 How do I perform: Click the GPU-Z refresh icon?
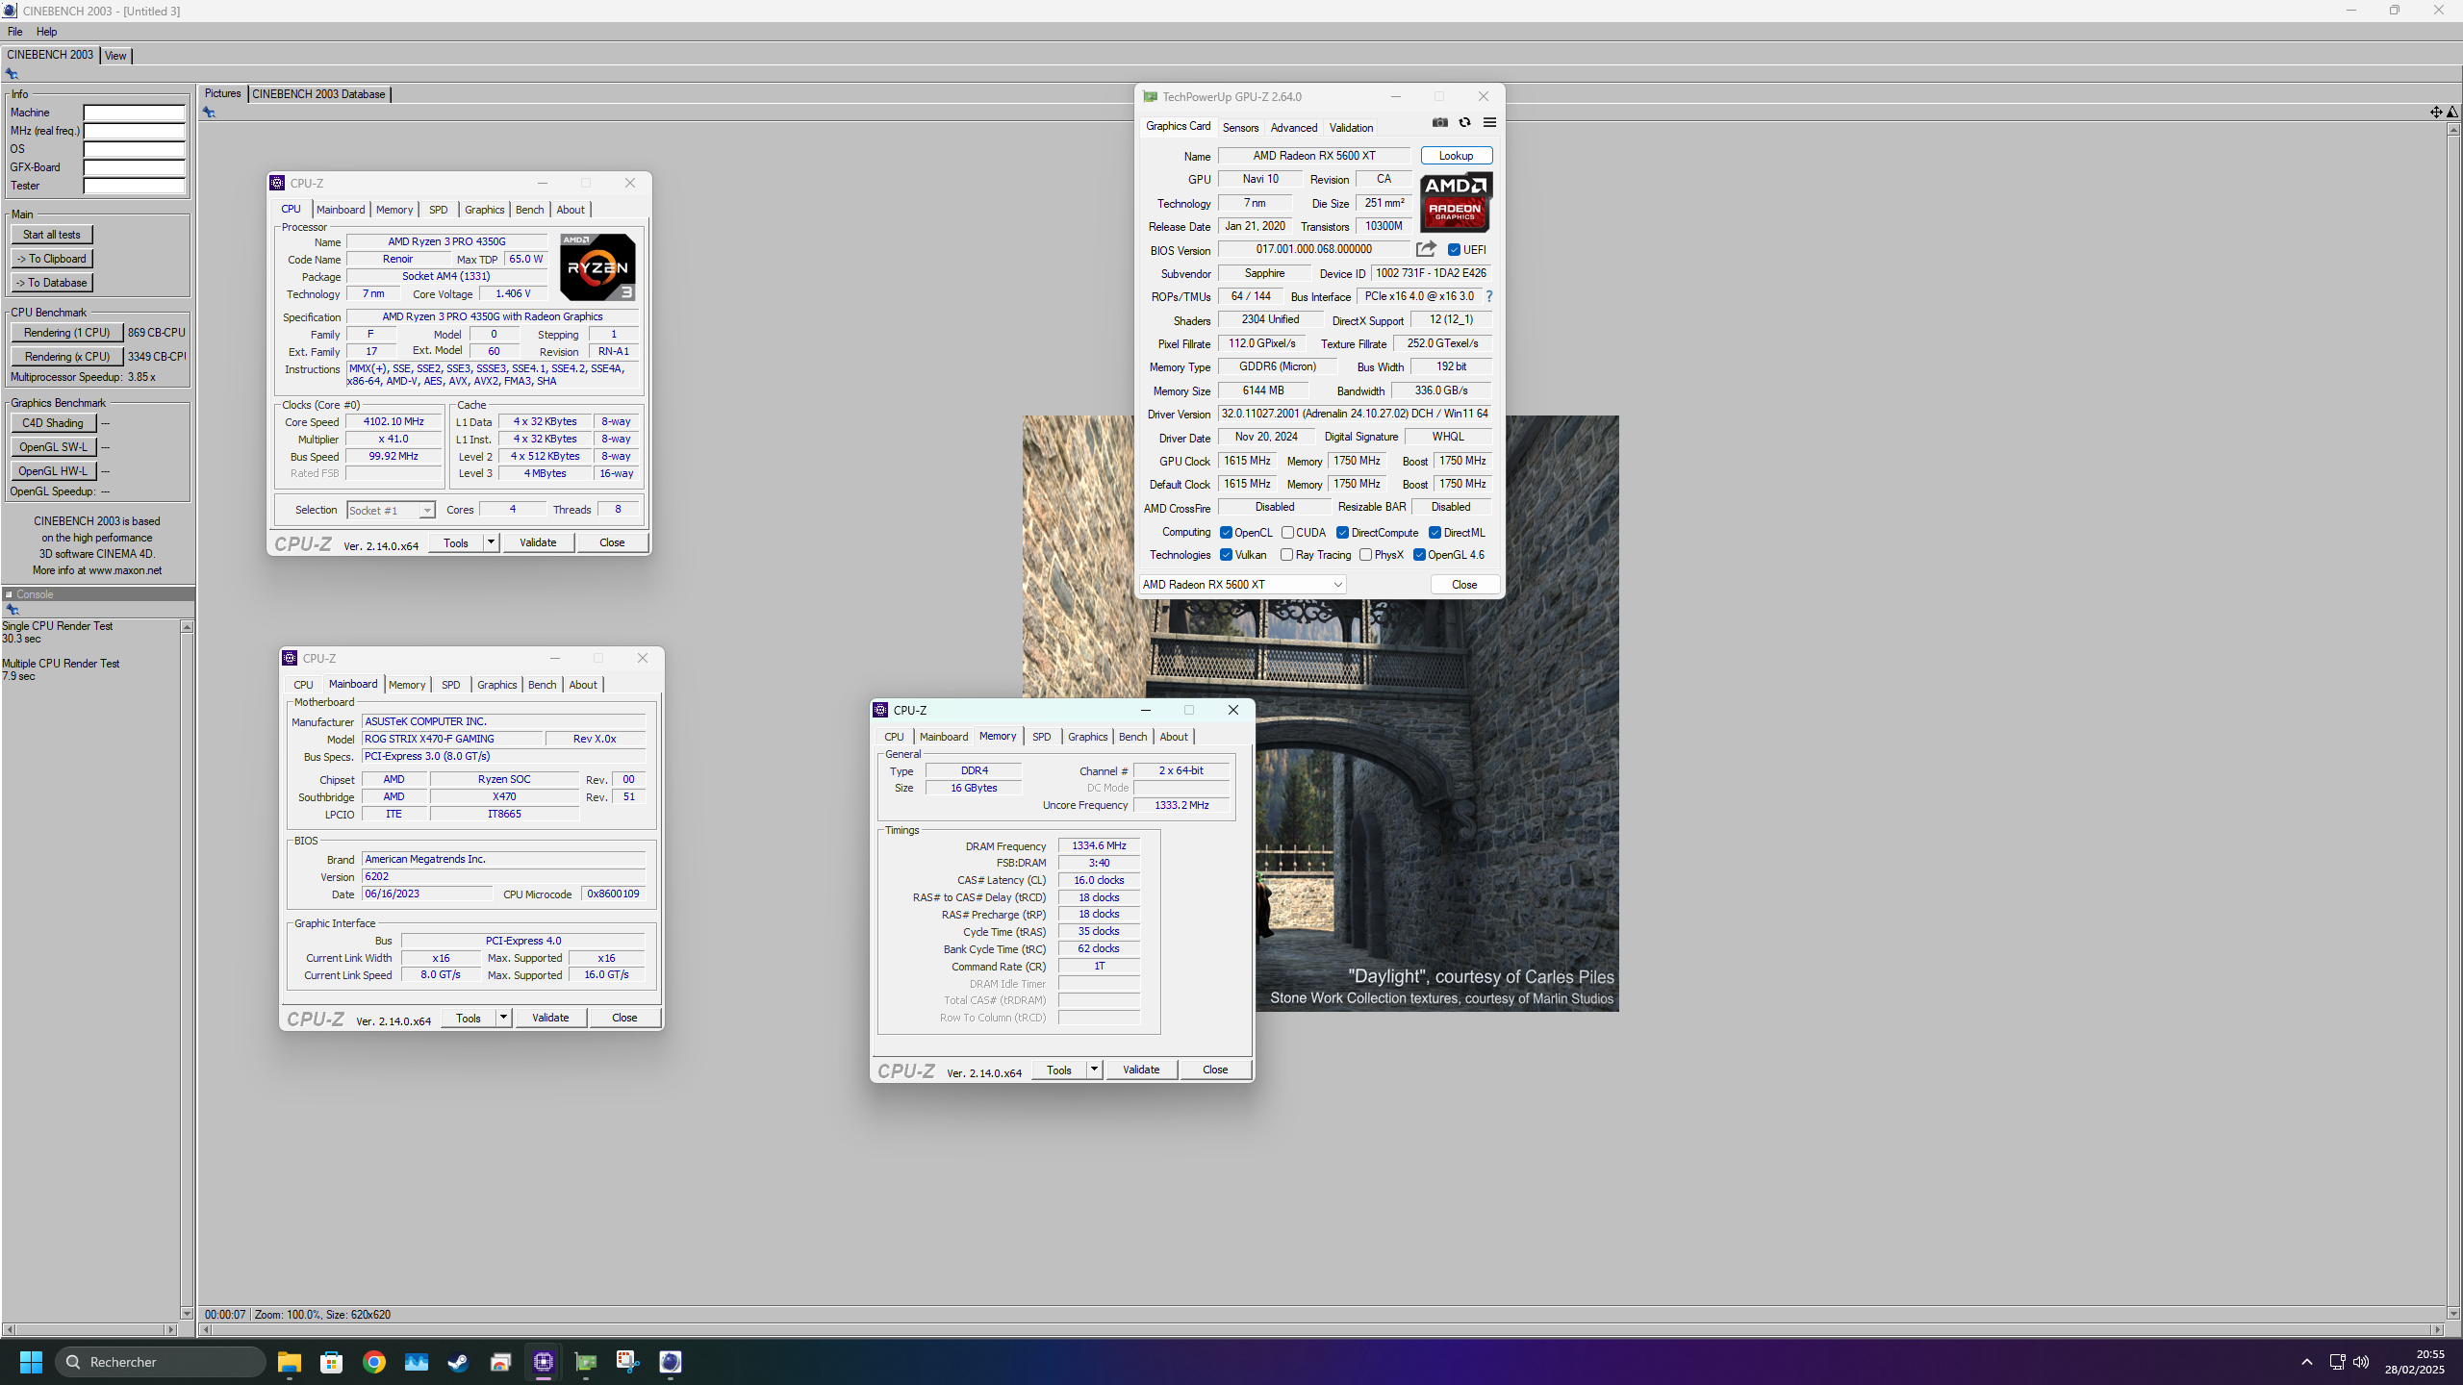coord(1464,122)
